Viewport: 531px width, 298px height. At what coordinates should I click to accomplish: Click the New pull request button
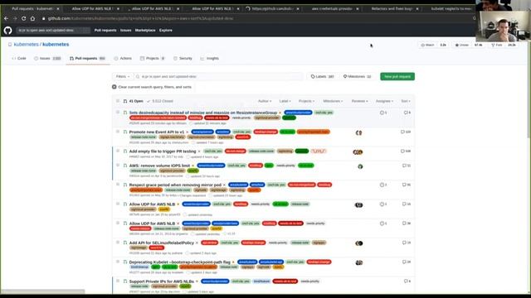click(397, 76)
